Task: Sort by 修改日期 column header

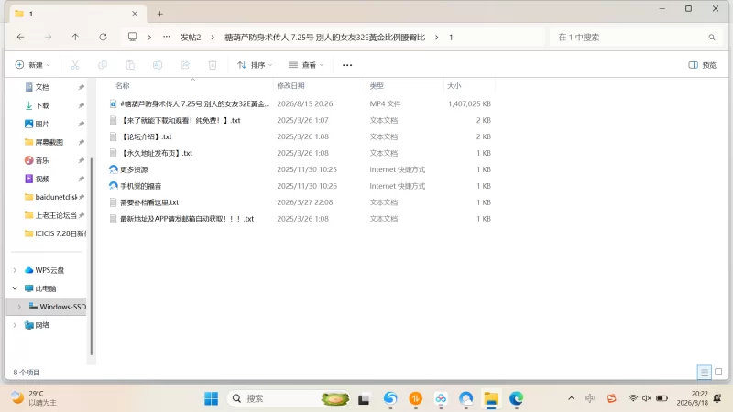Action: point(290,86)
